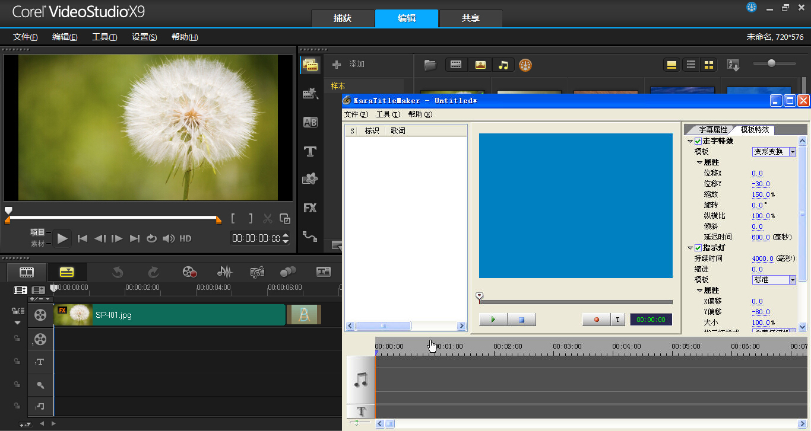The width and height of the screenshot is (811, 431).
Task: Play the project in VideoStudio preview
Action: pos(63,239)
